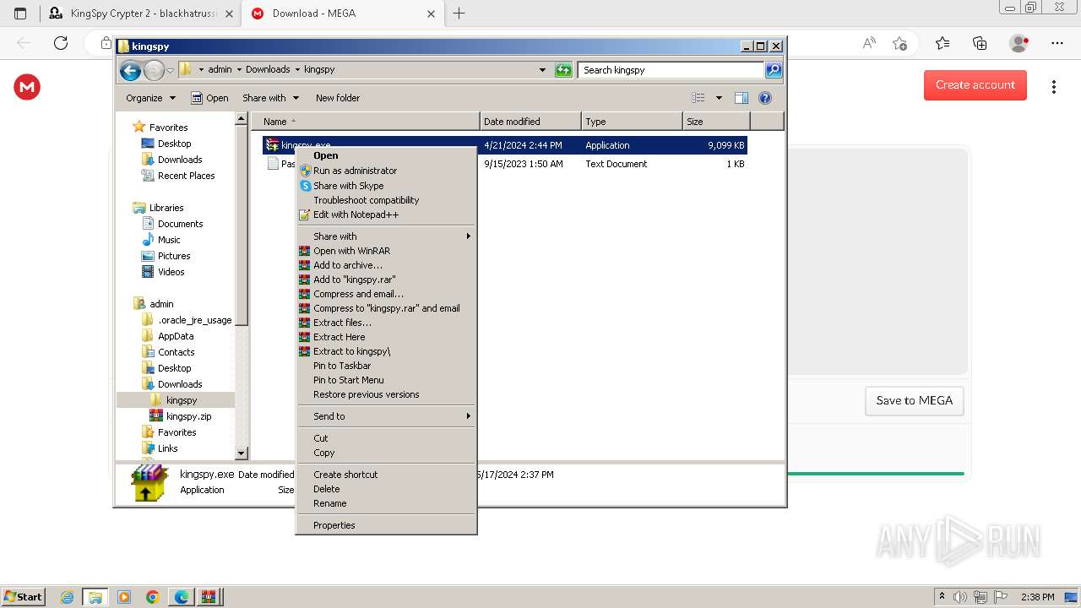
Task: Open Internet Explorer from taskbar
Action: (67, 597)
